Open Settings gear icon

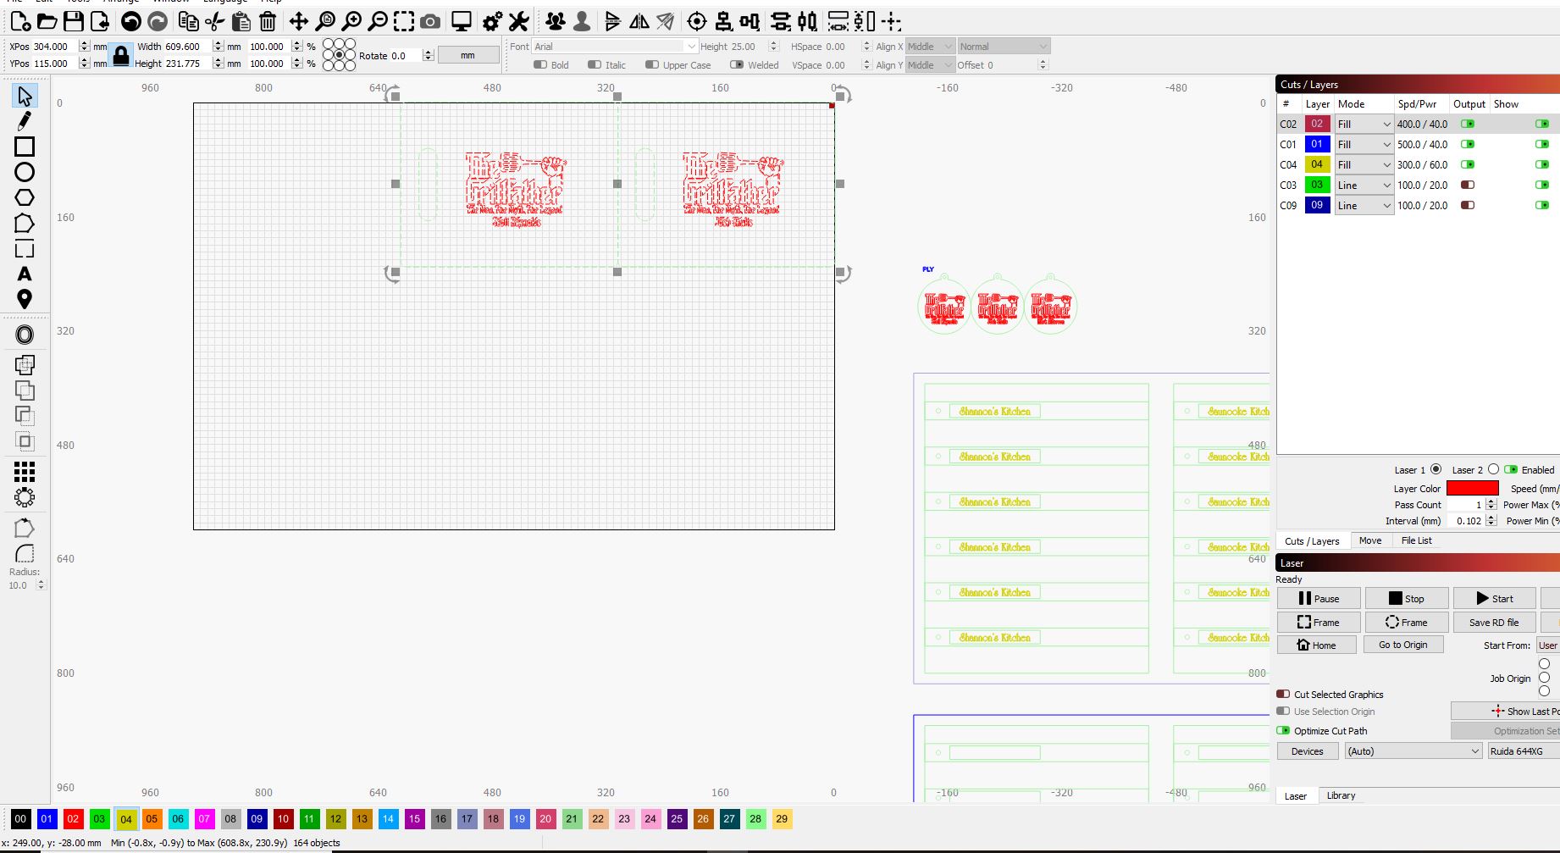pyautogui.click(x=492, y=21)
